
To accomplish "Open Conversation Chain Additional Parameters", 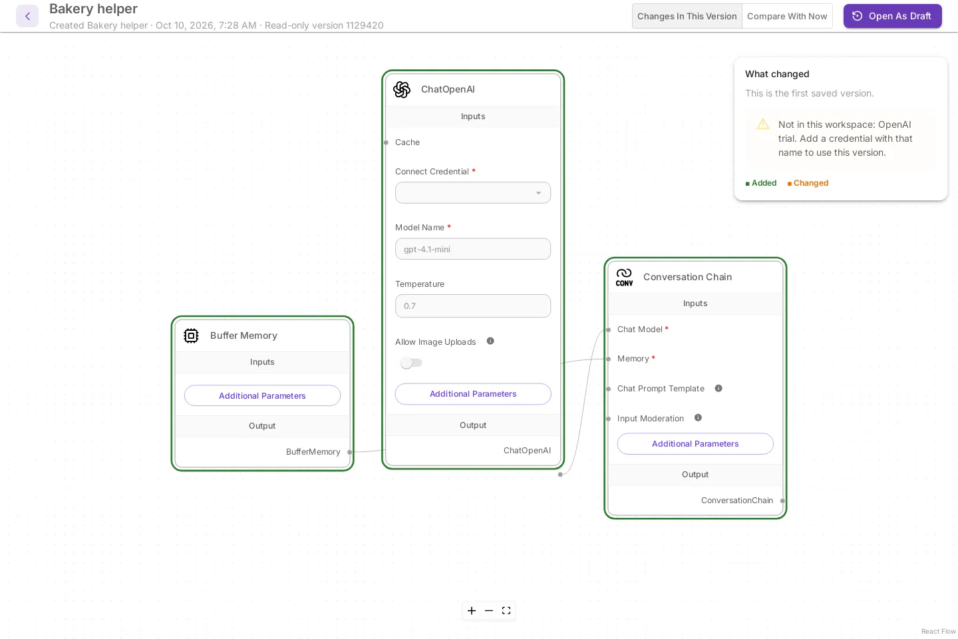I will [x=695, y=444].
